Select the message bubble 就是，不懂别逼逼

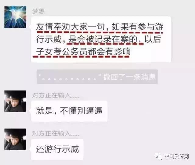(x=69, y=111)
